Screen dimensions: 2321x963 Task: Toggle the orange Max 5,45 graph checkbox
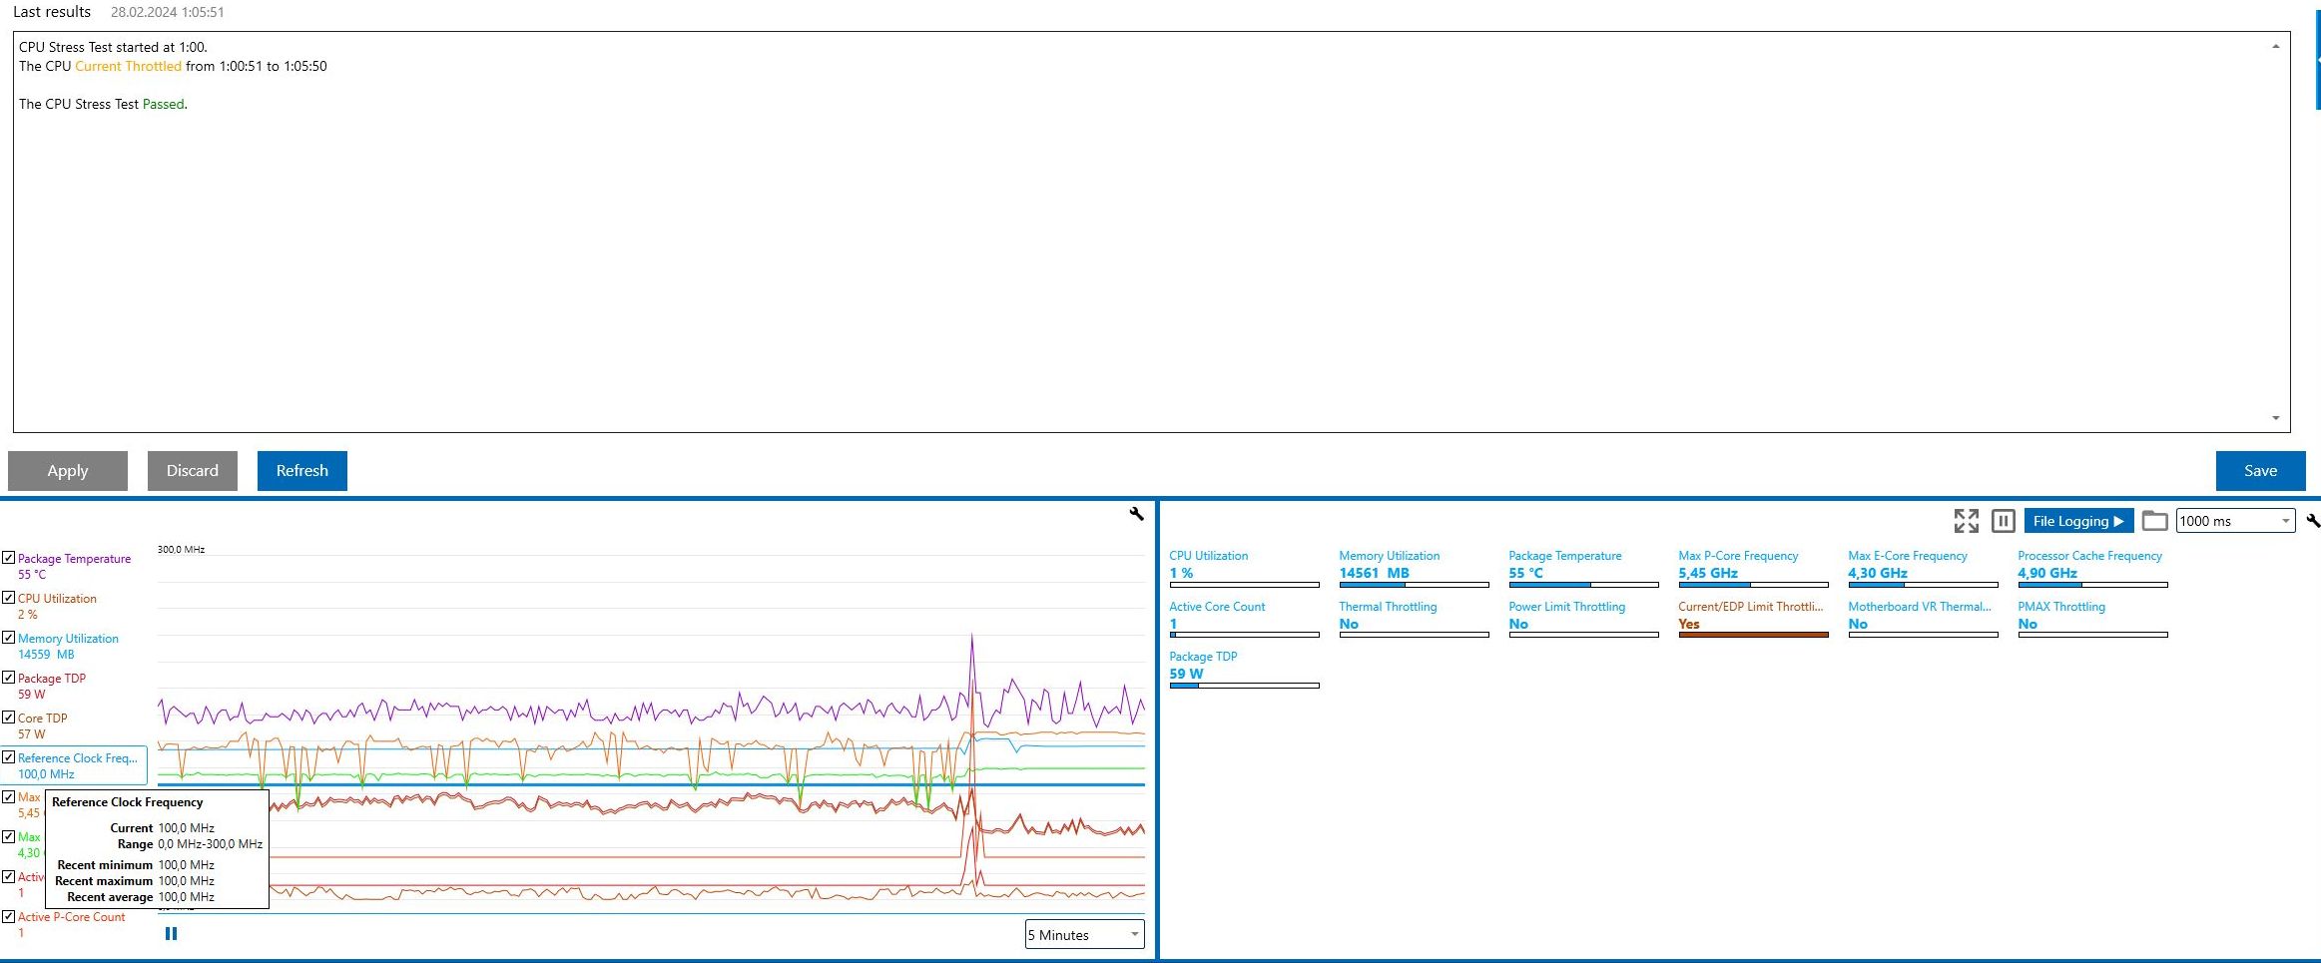[8, 797]
